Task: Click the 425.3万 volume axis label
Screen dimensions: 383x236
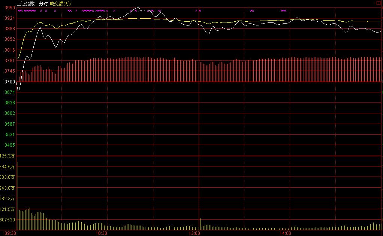Action: click(8, 156)
